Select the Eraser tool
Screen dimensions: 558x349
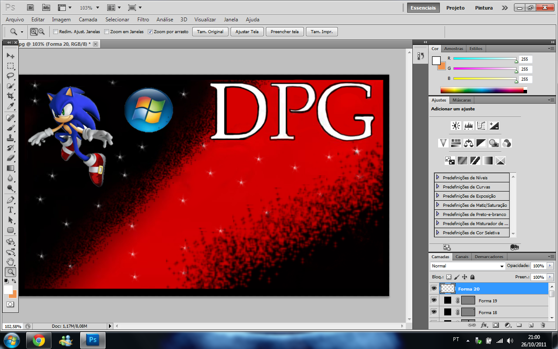tap(10, 158)
